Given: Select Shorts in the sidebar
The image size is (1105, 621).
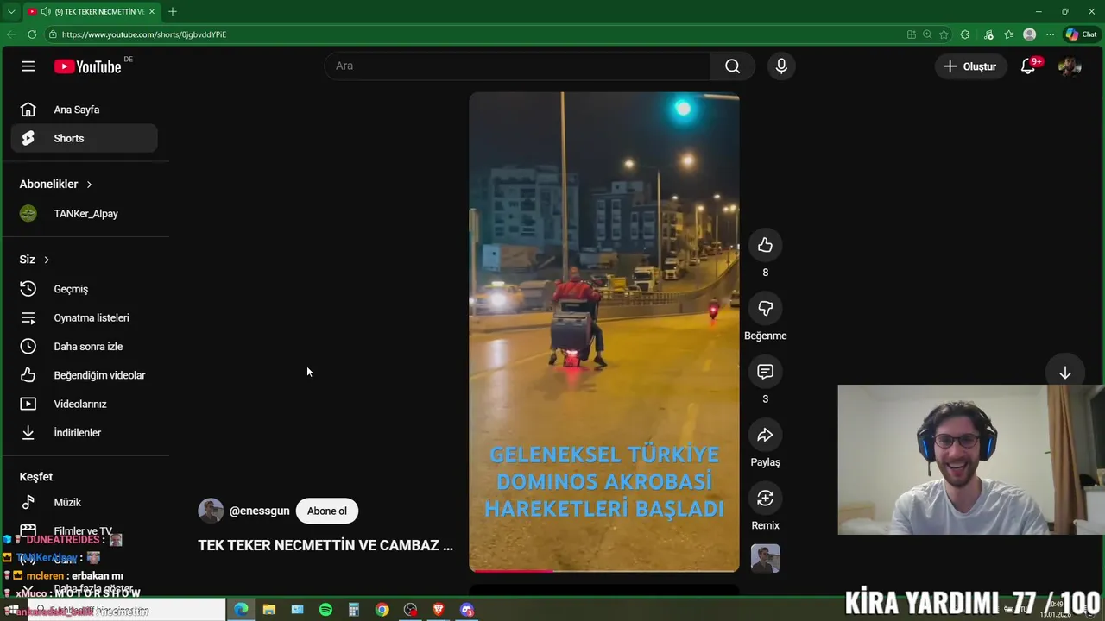Looking at the screenshot, I should (84, 138).
